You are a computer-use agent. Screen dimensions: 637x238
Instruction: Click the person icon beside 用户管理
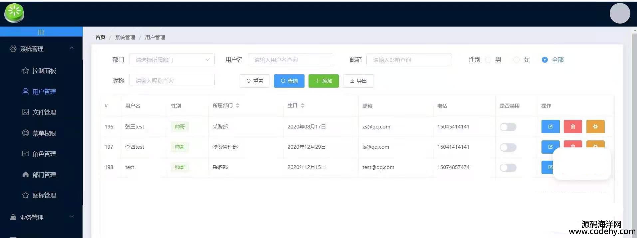point(25,91)
